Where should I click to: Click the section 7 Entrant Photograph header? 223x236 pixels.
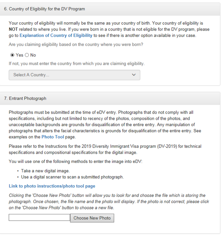(25, 98)
